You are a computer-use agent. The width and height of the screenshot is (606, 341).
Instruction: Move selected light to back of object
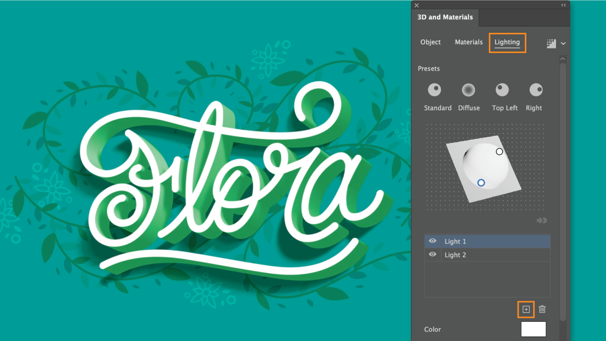coord(542,221)
